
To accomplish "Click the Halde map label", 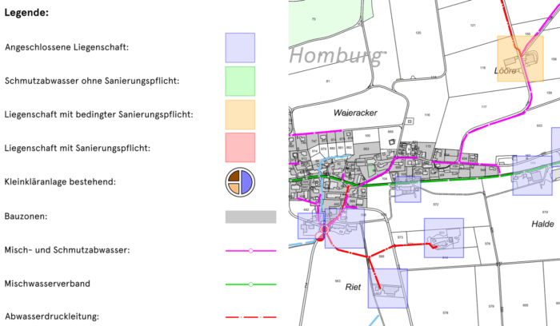I will [542, 225].
